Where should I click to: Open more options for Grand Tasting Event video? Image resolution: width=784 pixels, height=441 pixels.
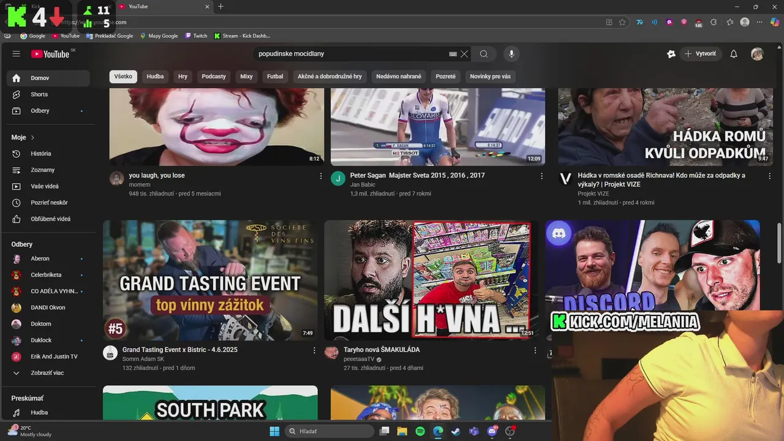315,350
